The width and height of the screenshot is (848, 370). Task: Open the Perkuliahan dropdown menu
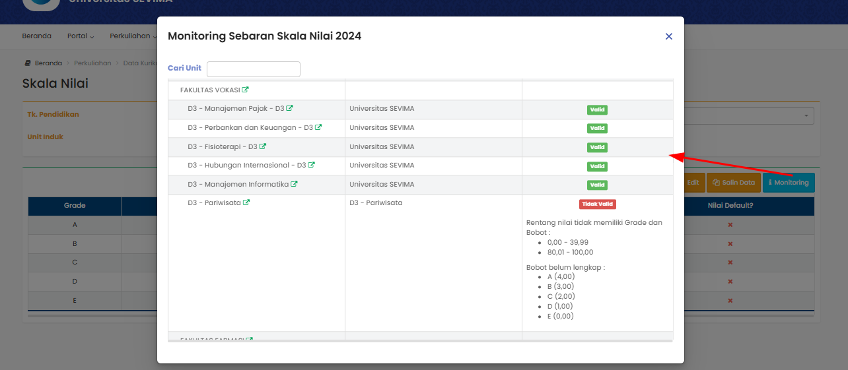point(132,36)
